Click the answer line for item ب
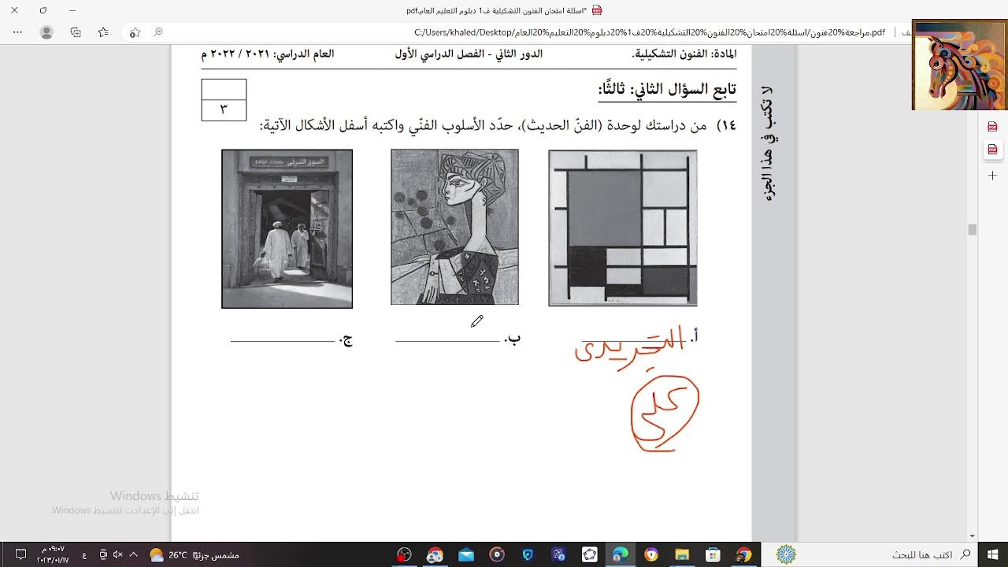Viewport: 1008px width, 567px height. click(x=447, y=341)
